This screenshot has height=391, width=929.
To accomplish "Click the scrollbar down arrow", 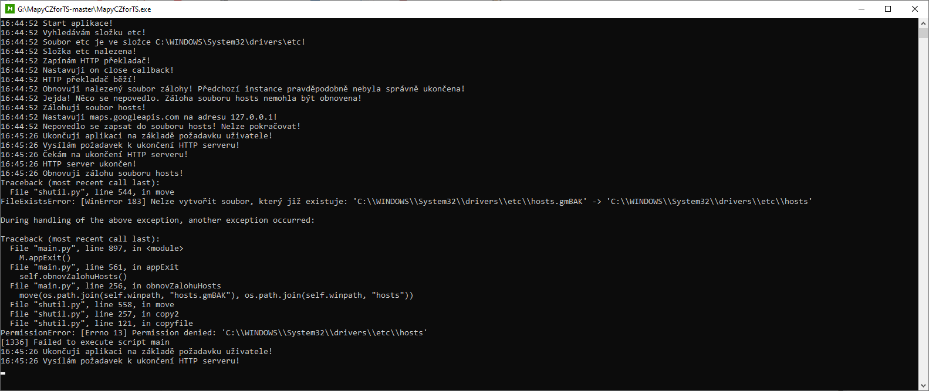I will coord(924,385).
